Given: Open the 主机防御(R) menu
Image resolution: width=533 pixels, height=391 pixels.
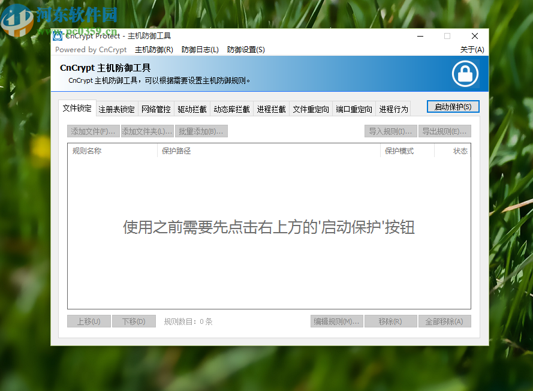Looking at the screenshot, I should (x=154, y=50).
